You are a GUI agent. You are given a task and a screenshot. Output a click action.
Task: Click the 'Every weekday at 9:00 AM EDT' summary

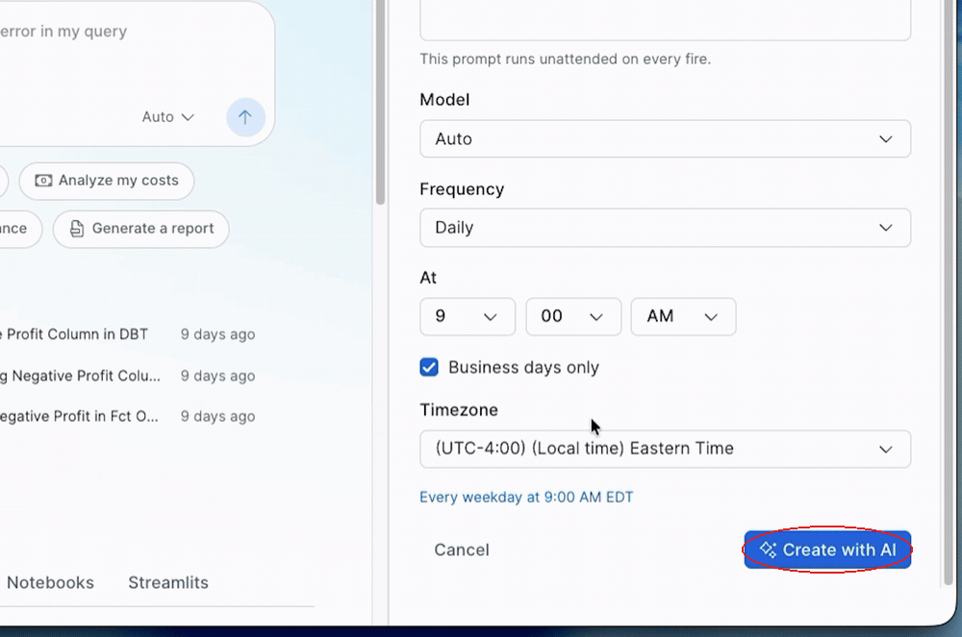pyautogui.click(x=526, y=498)
